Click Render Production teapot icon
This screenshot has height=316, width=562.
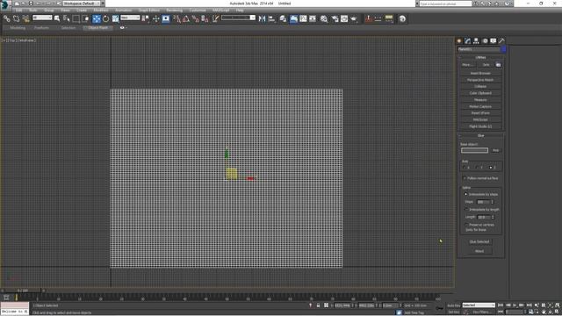[354, 18]
